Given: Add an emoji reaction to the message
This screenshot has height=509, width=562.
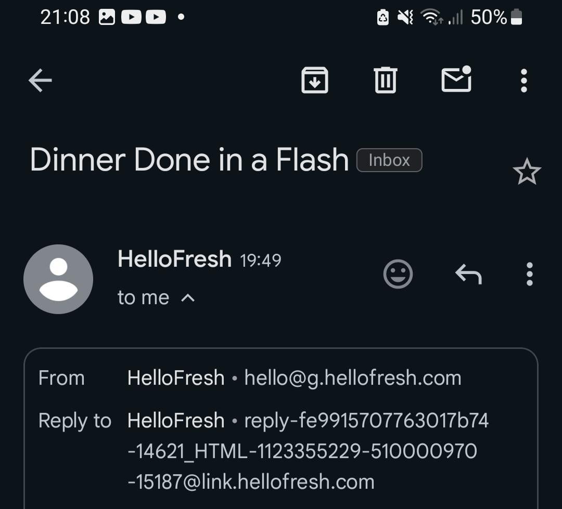Looking at the screenshot, I should pos(398,273).
